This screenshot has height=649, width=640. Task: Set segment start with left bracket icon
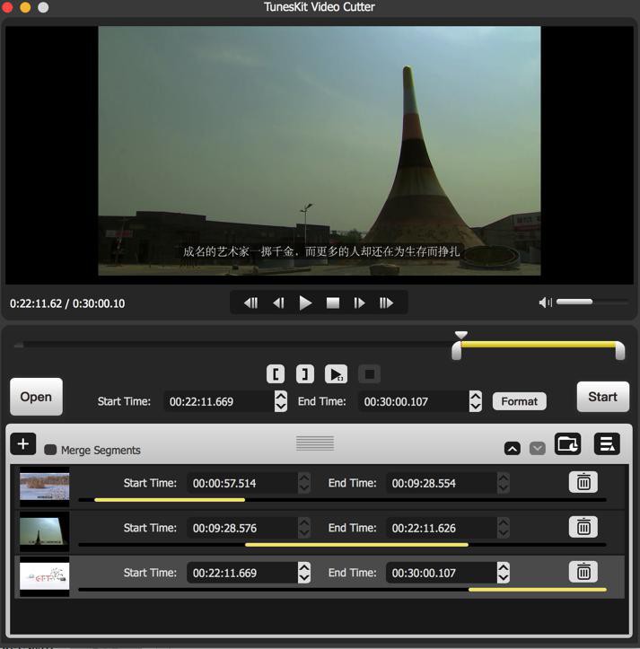[276, 374]
